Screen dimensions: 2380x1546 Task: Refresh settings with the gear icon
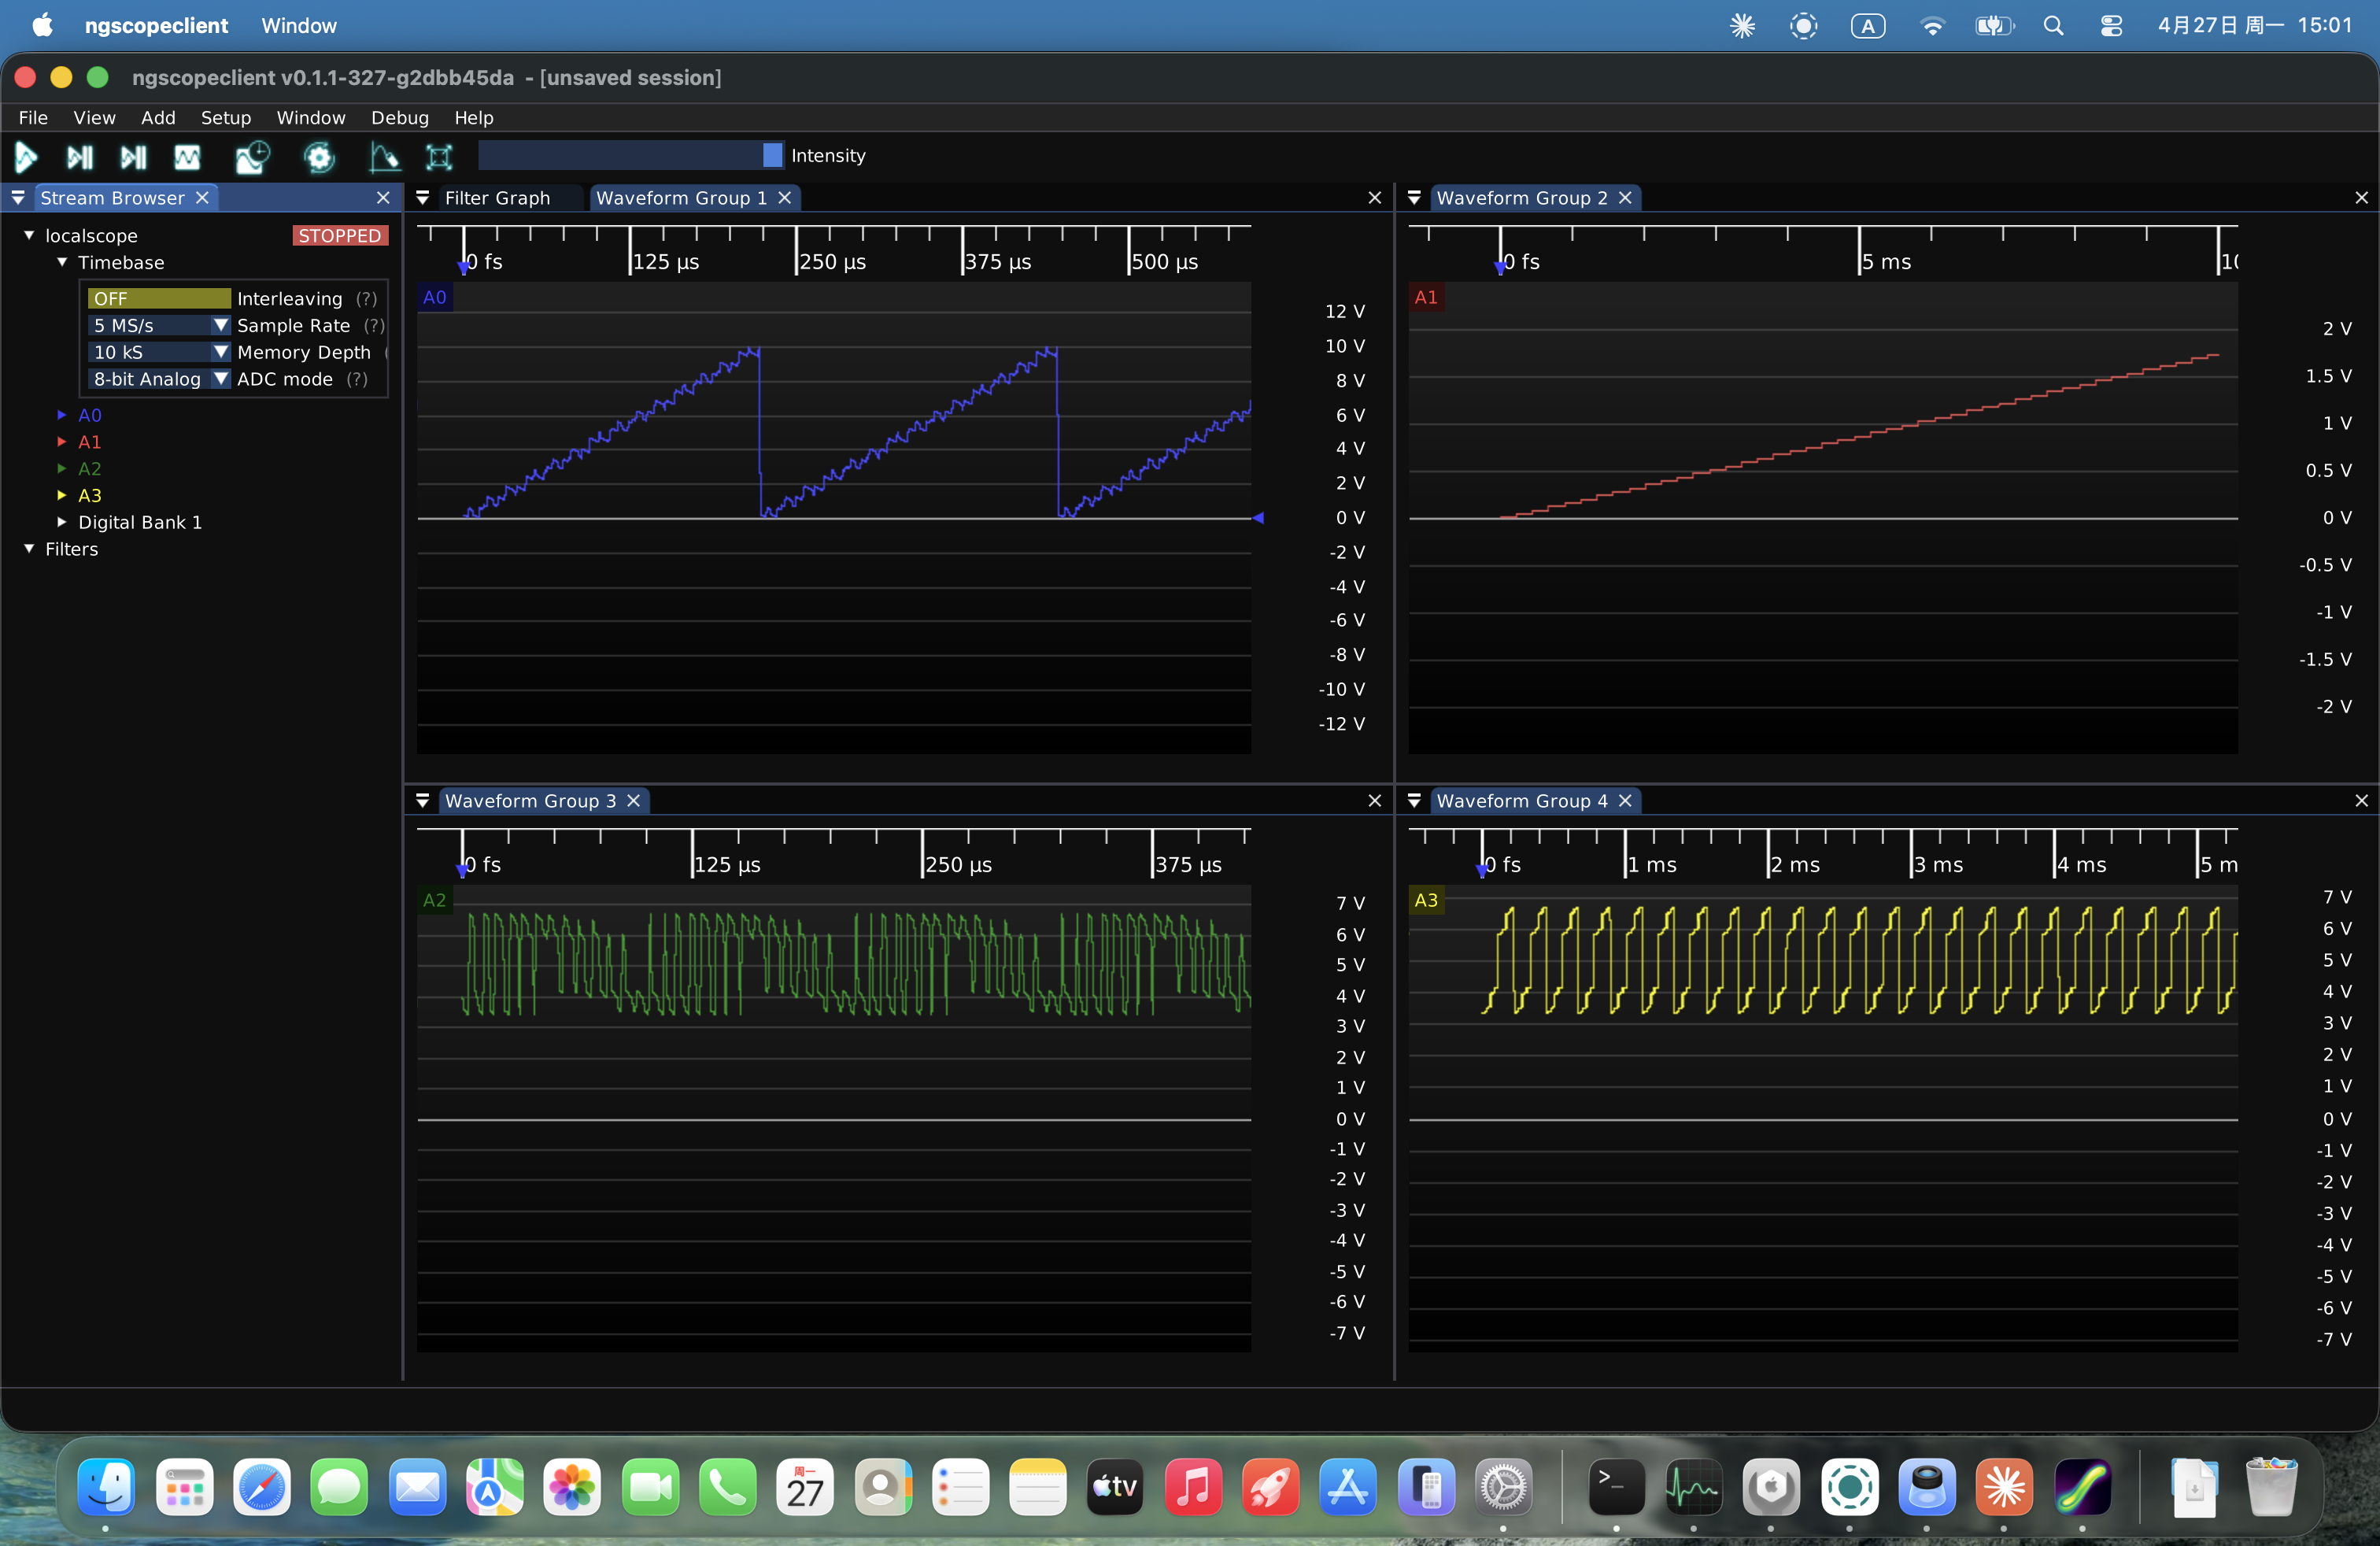(x=318, y=157)
